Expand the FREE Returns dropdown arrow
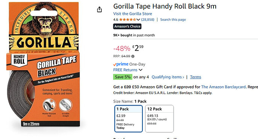Screen dimensions: 258x139 [140, 70]
